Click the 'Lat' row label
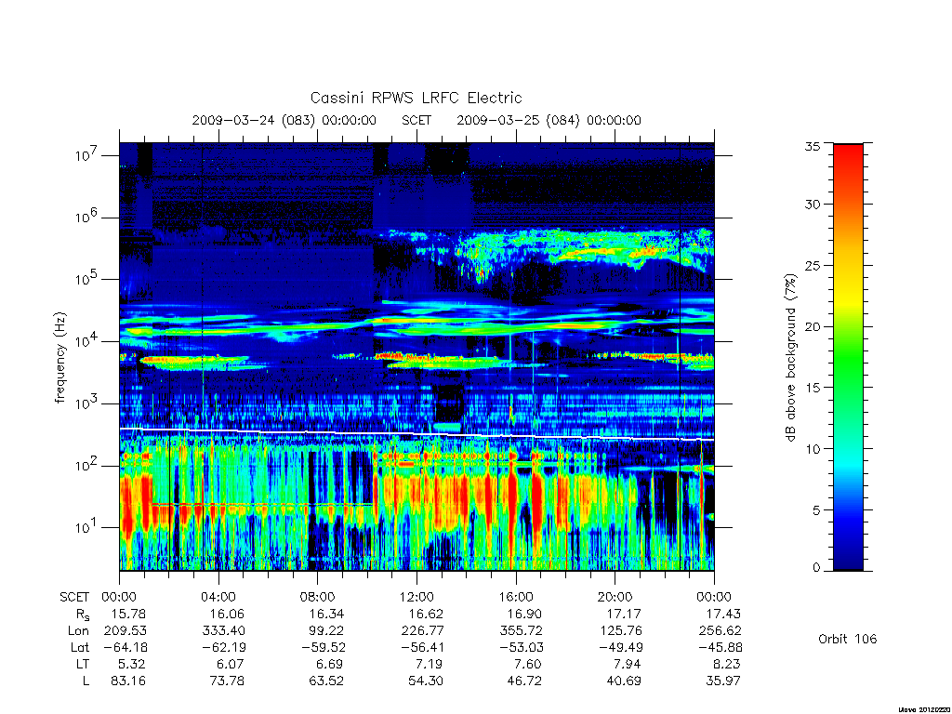952x714 pixels. 80,647
